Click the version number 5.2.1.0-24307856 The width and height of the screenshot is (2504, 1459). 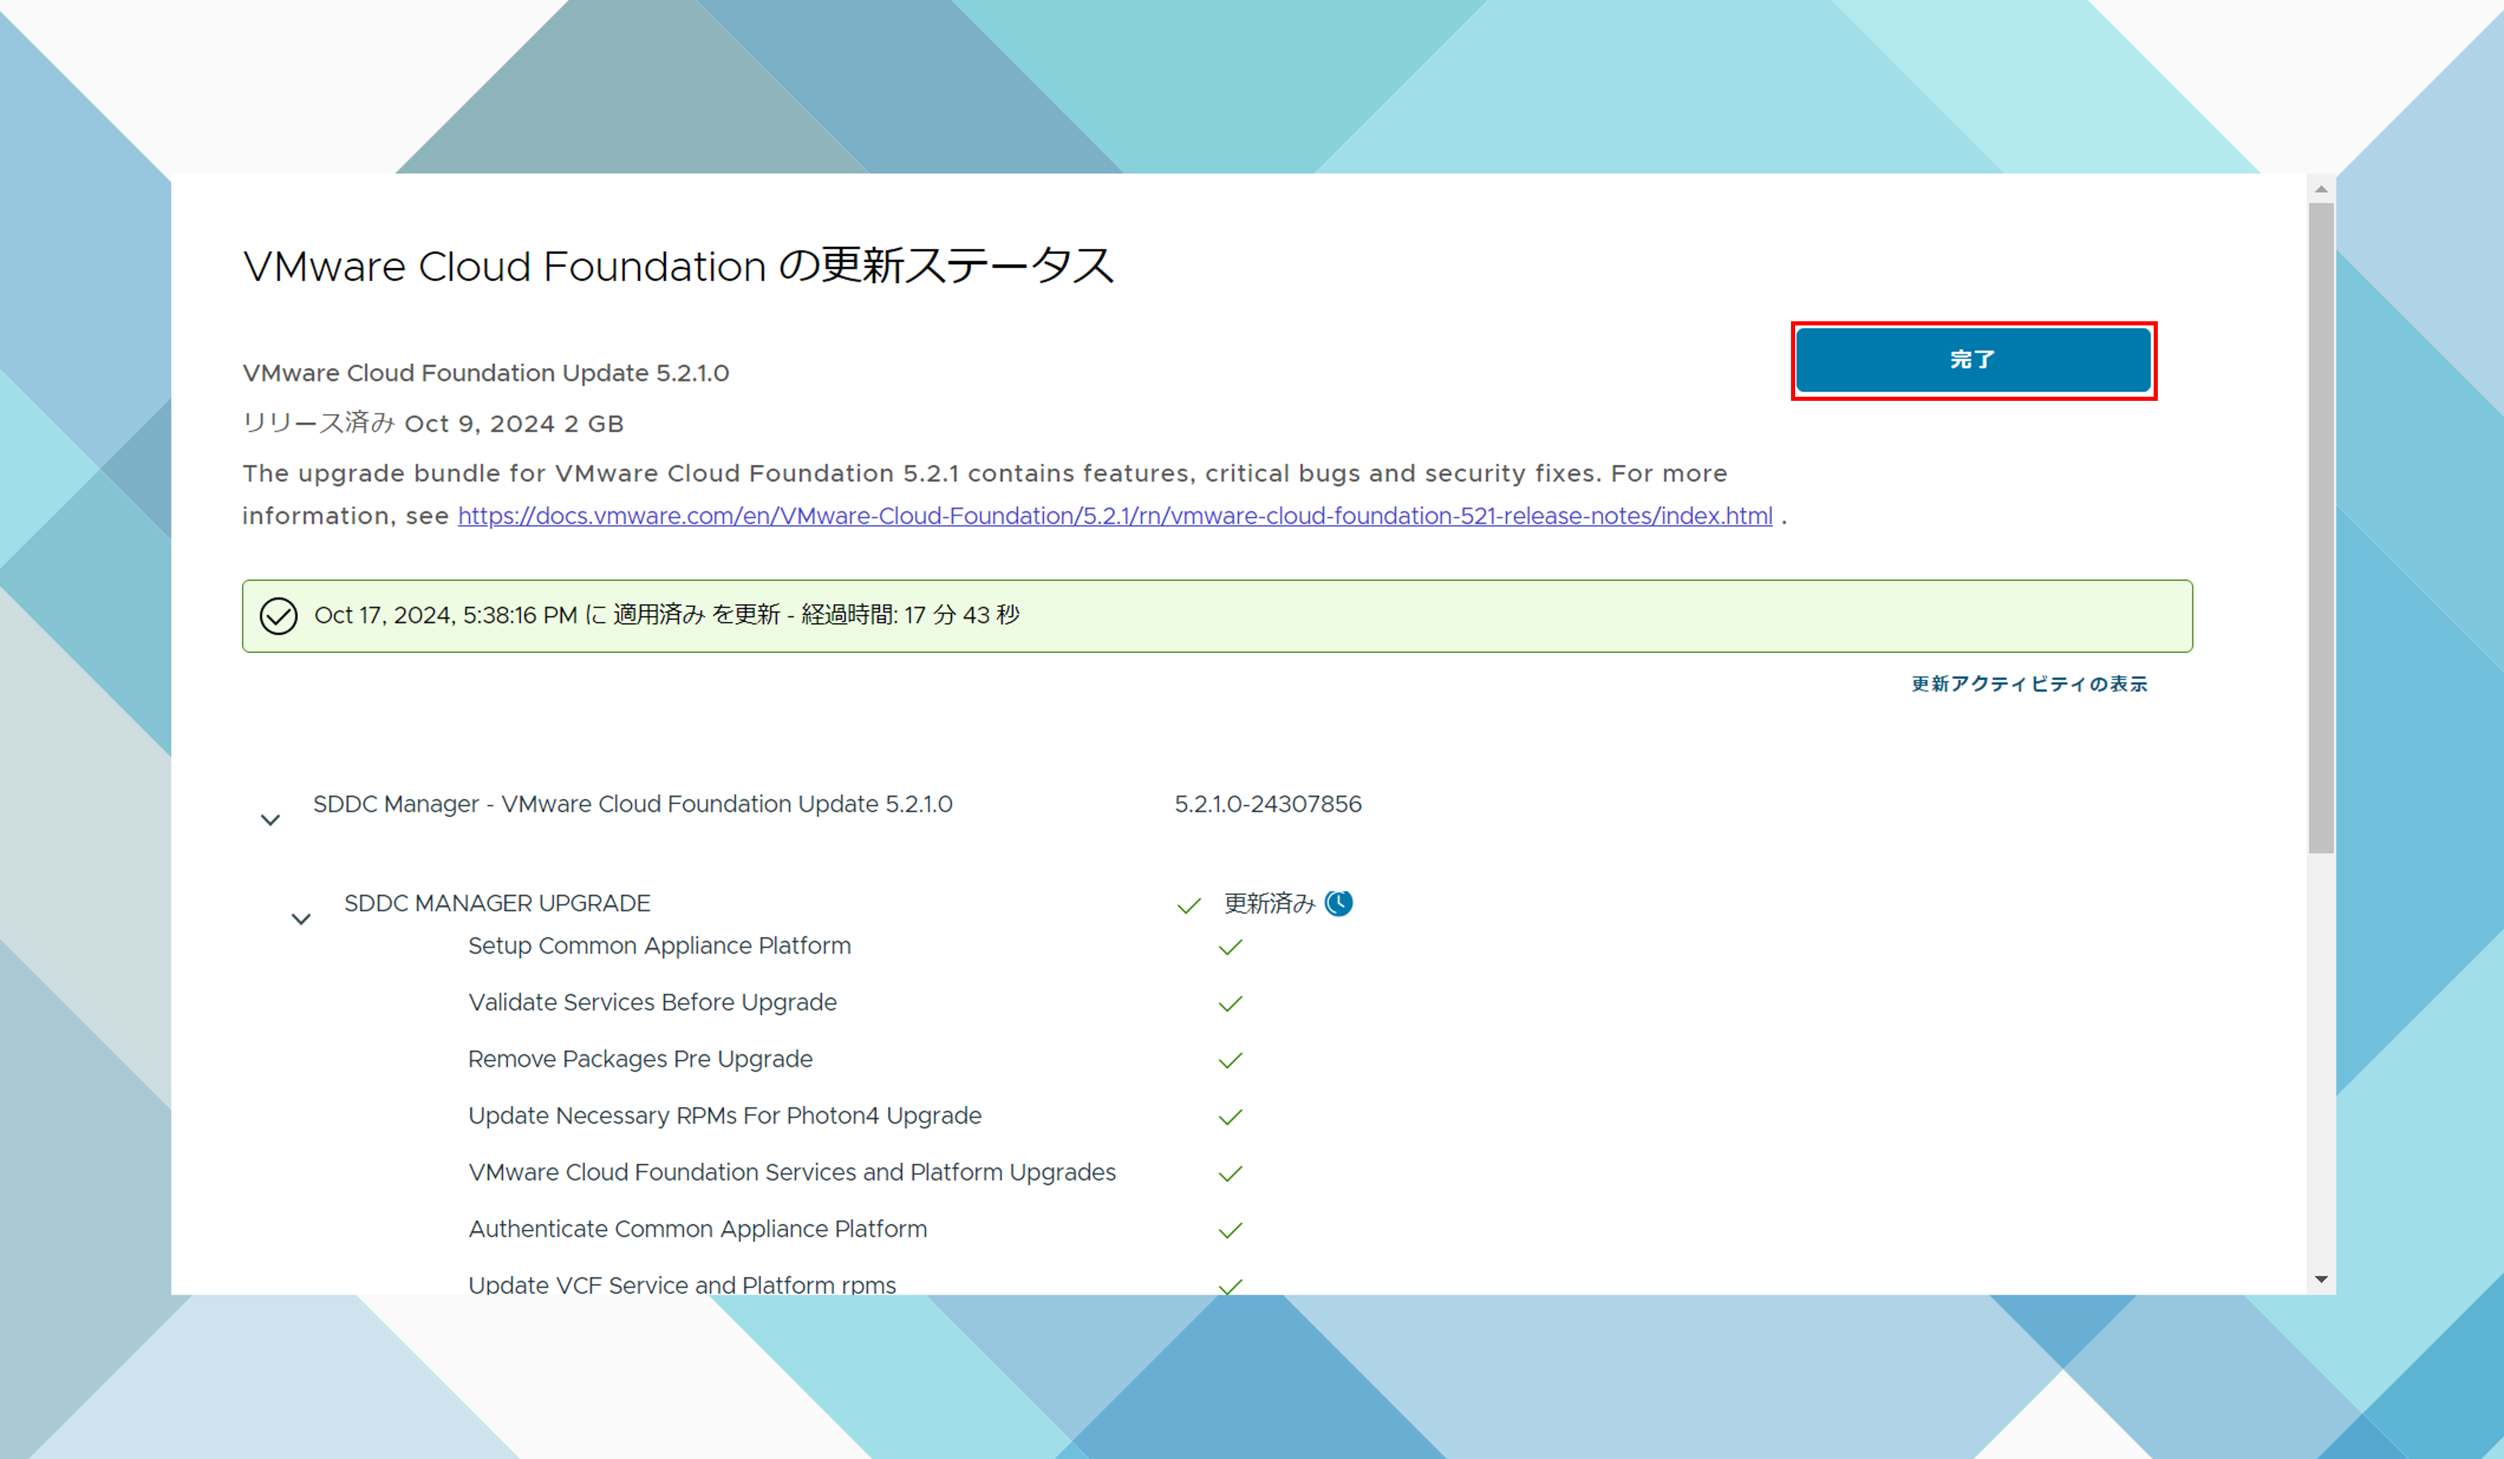point(1268,803)
